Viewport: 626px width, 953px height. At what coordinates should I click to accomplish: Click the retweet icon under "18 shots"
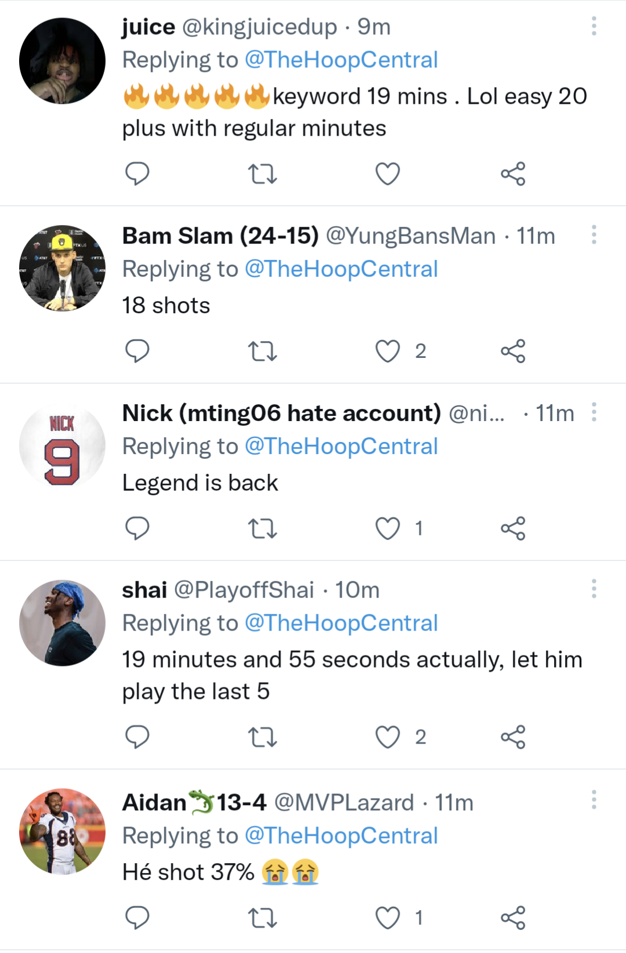click(x=262, y=350)
